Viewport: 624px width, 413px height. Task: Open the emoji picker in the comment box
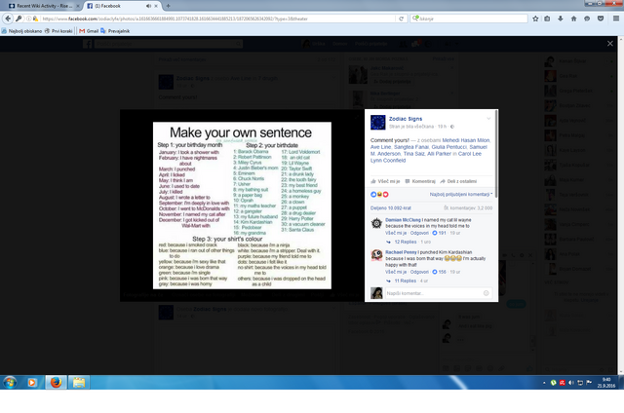coord(486,293)
